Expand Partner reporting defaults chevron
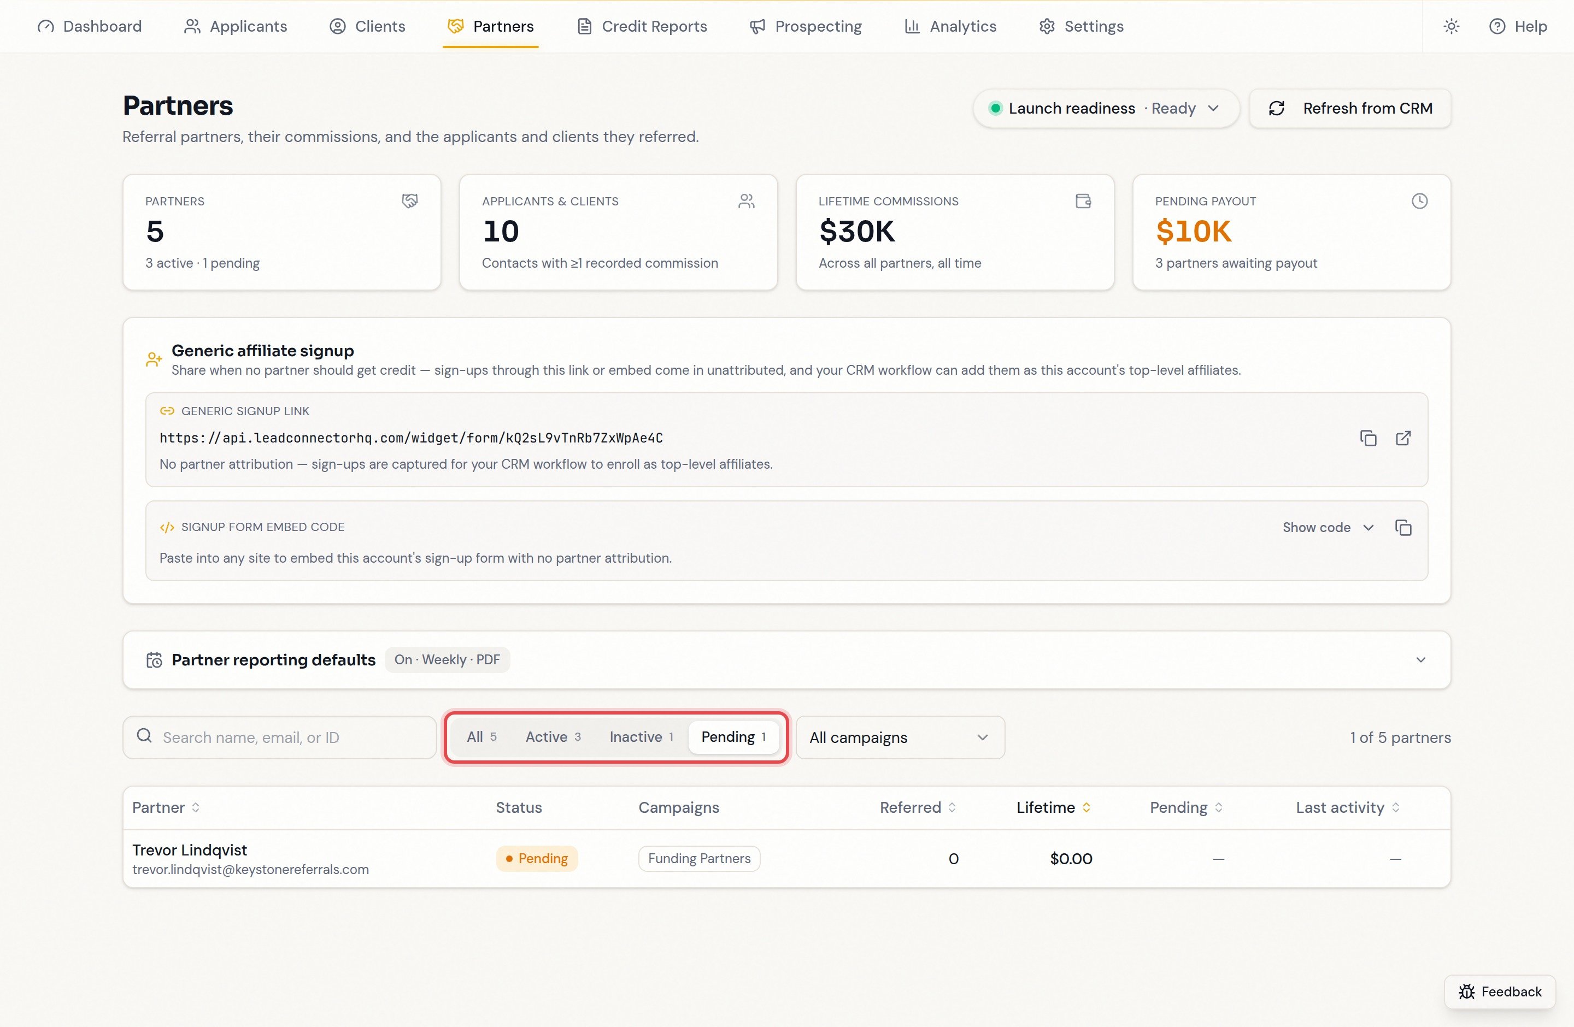Screen dimensions: 1574x1027 (1420, 660)
